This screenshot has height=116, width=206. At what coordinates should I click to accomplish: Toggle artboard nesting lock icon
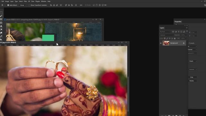point(172,38)
